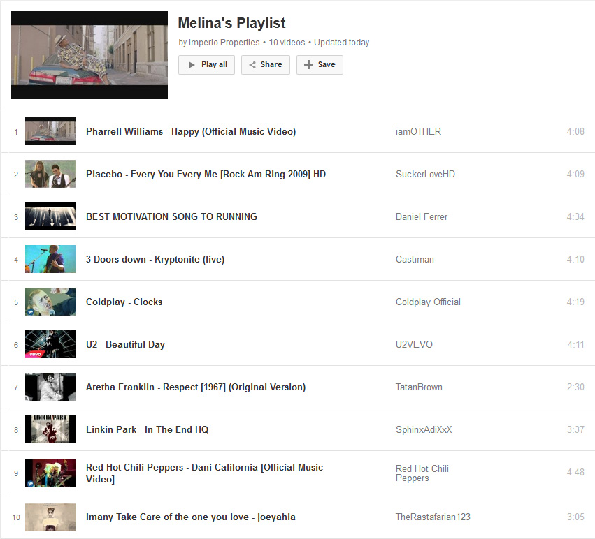Click the Play all button

pos(206,65)
